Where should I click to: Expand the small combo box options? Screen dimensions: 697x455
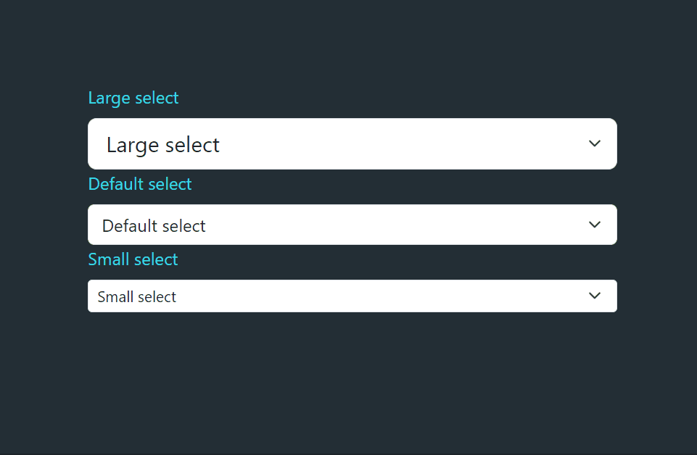352,296
